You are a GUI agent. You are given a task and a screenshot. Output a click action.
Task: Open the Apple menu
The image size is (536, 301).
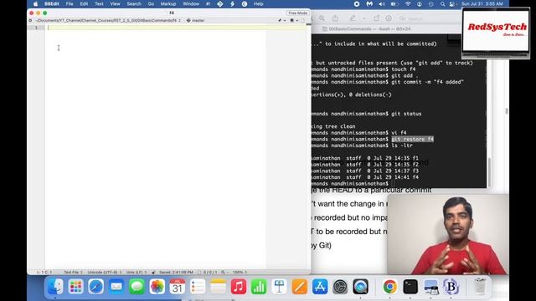click(35, 3)
